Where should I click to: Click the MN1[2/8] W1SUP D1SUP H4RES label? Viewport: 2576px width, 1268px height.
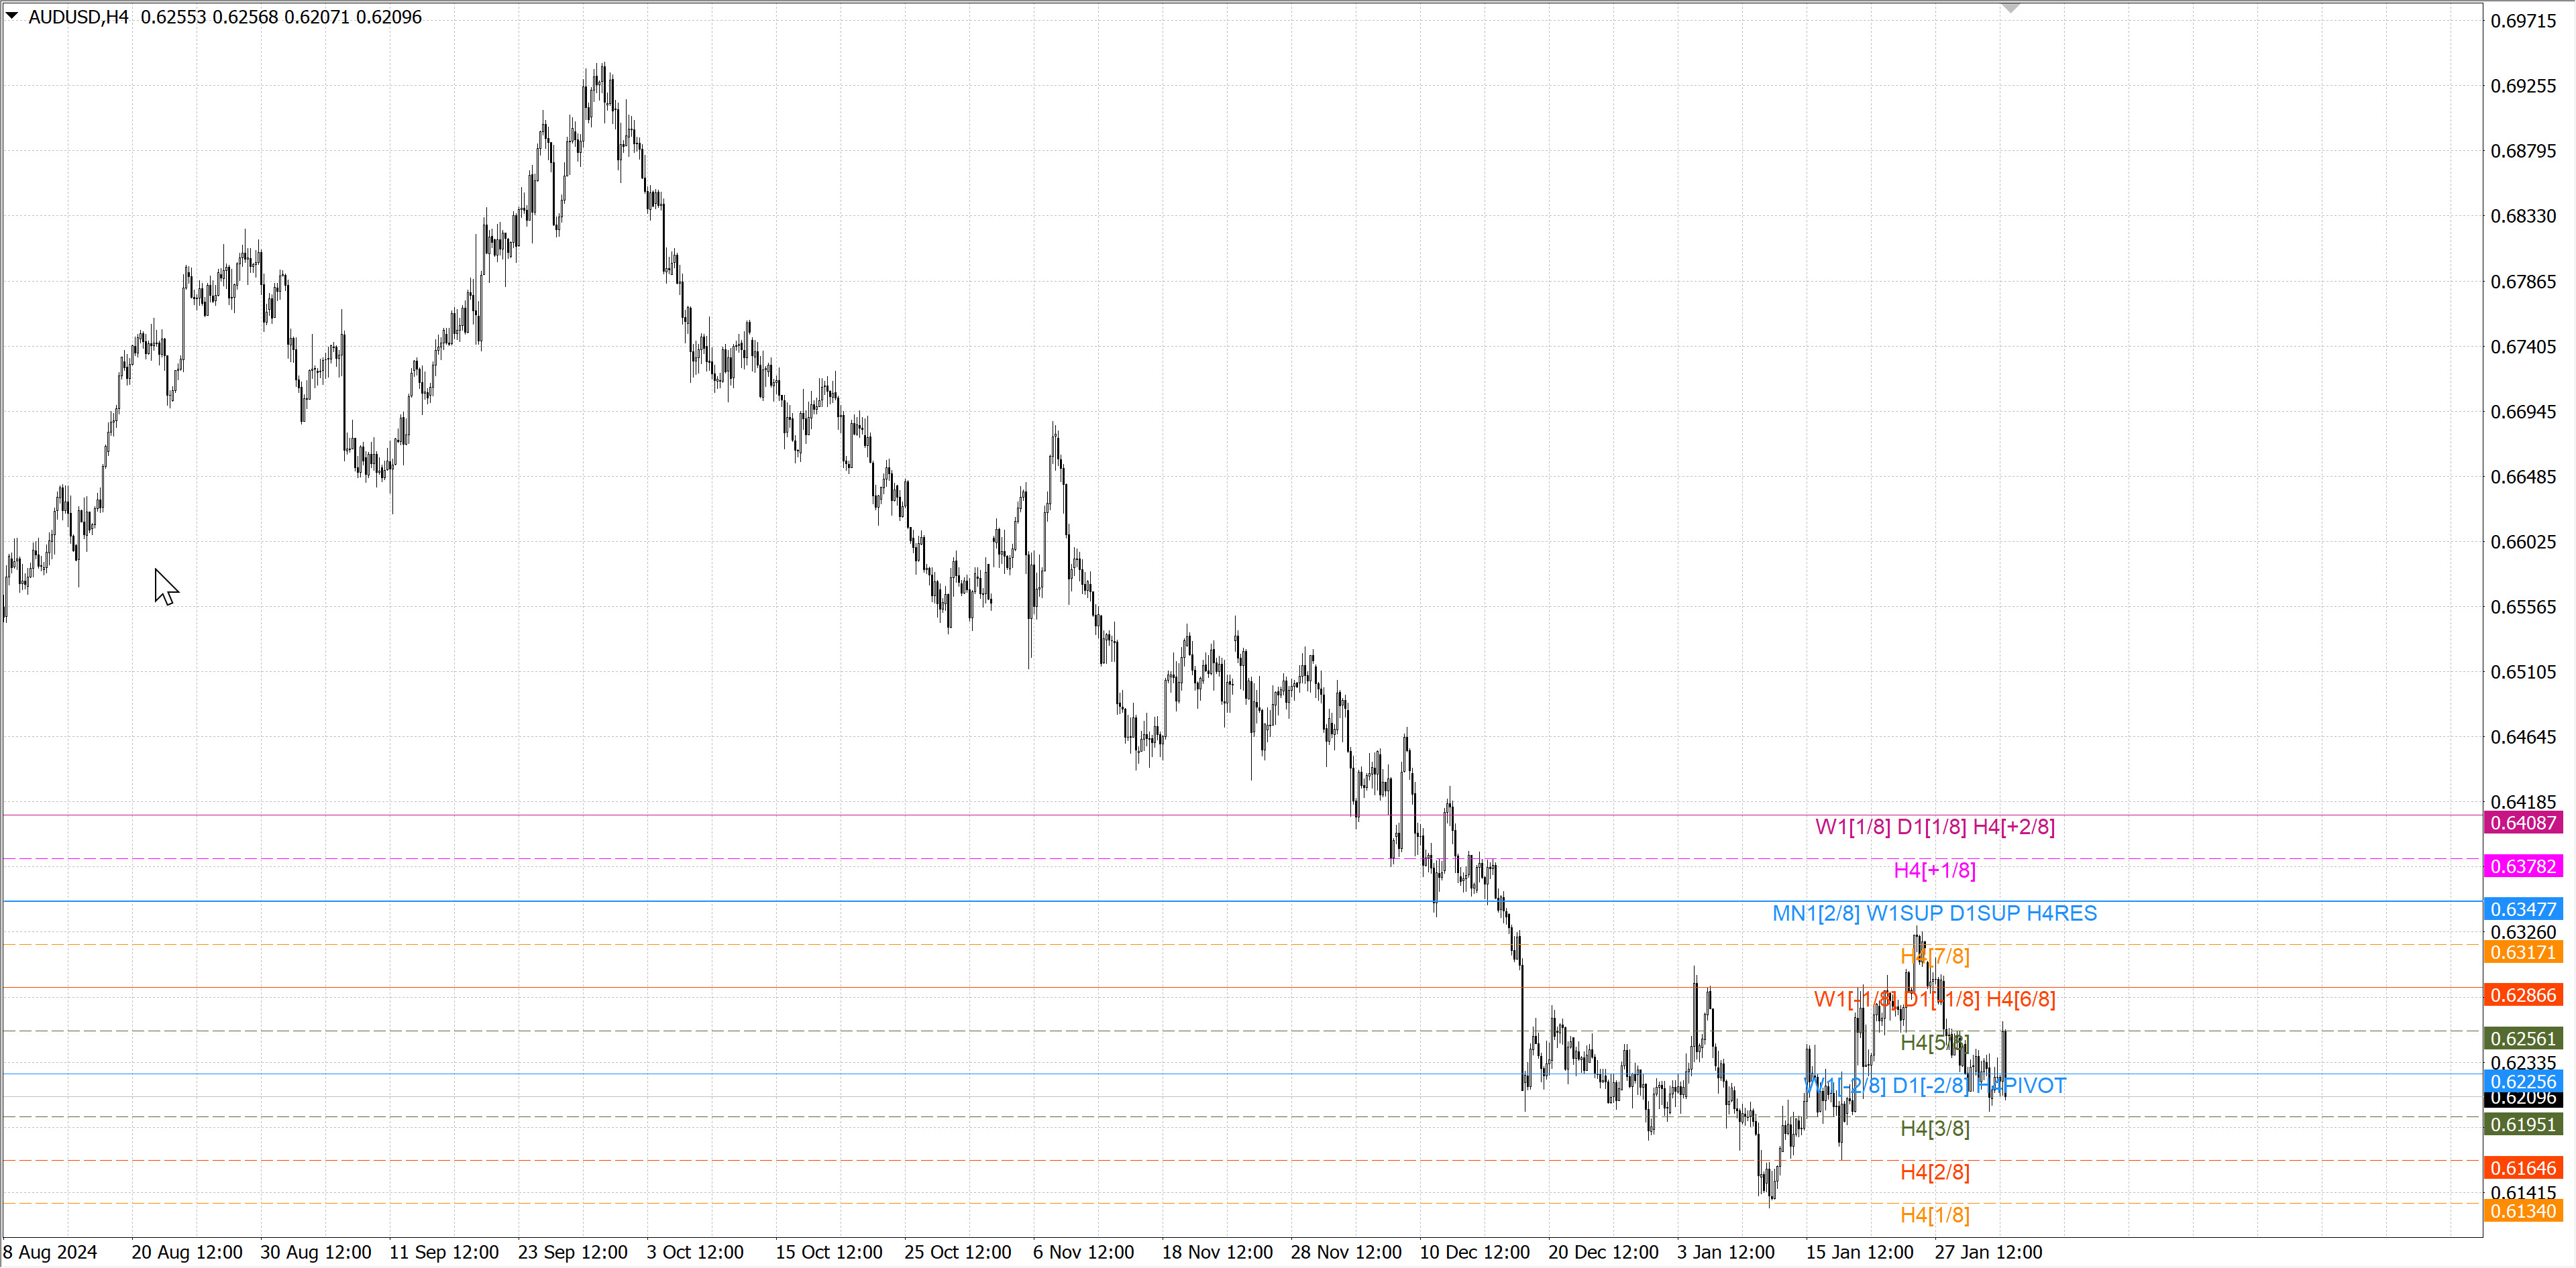click(x=1934, y=913)
